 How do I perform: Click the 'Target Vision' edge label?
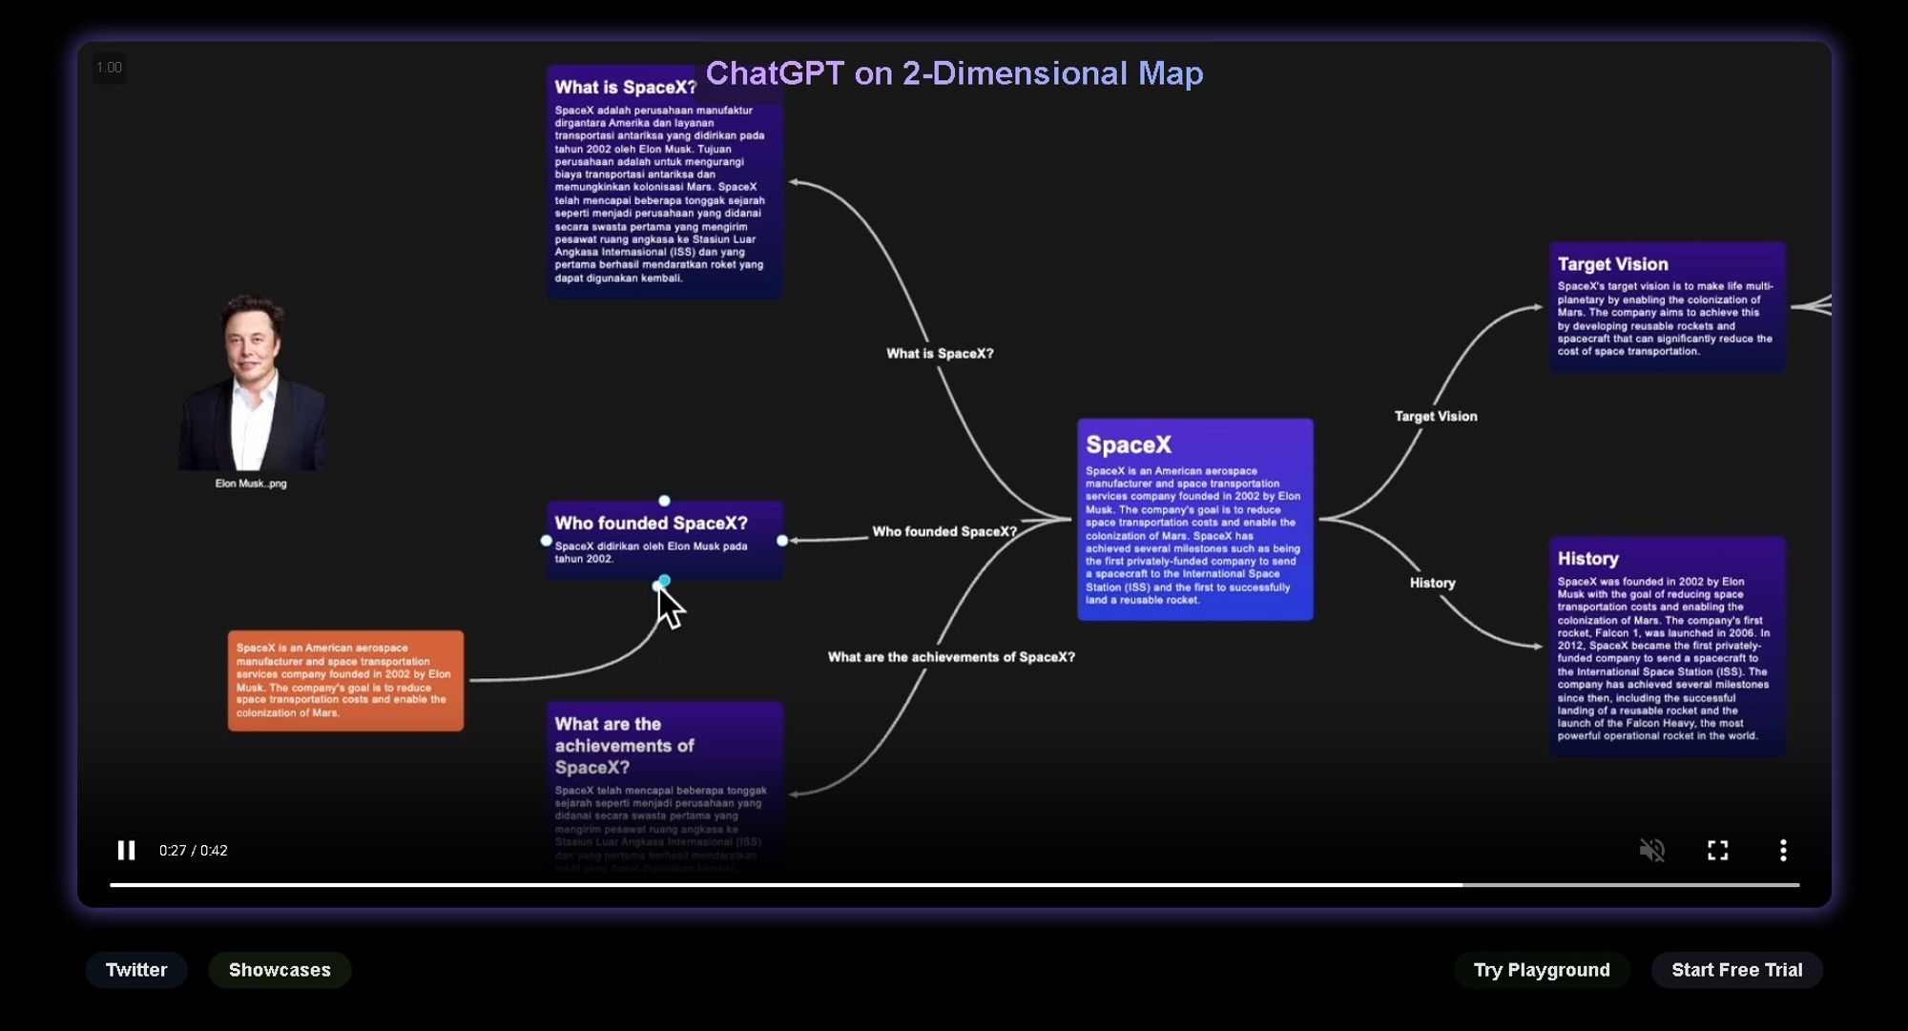[1436, 417]
